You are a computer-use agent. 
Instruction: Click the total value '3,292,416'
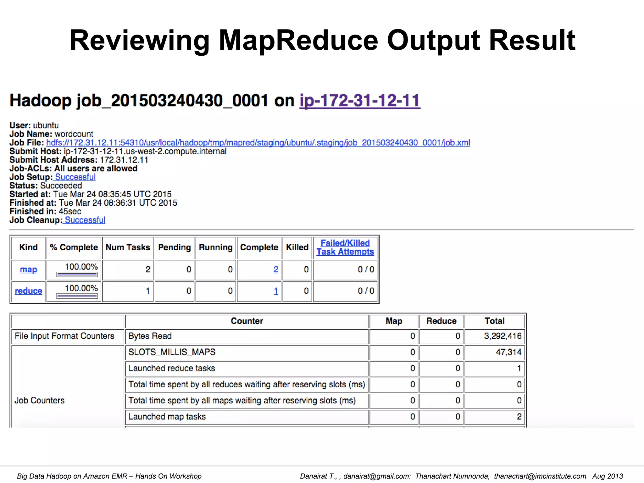tap(503, 336)
